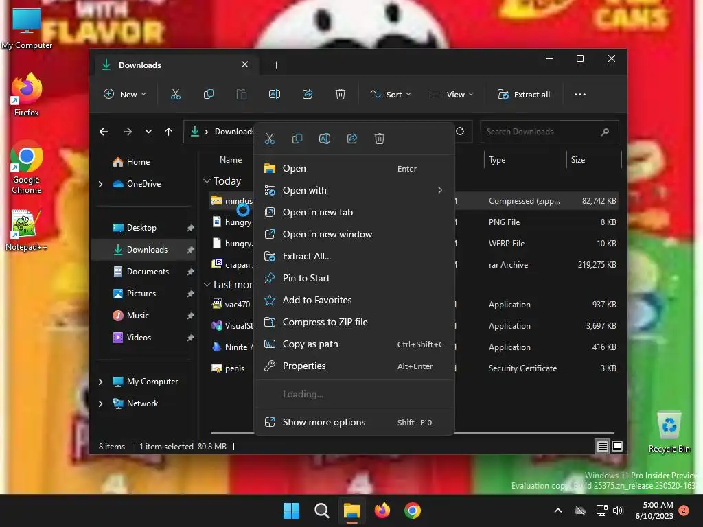The height and width of the screenshot is (527, 703).
Task: Launch Chrome from the taskbar
Action: [x=413, y=511]
